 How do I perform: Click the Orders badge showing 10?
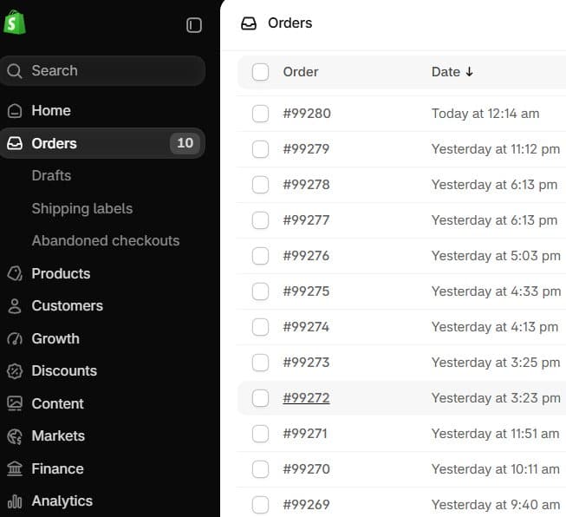185,143
